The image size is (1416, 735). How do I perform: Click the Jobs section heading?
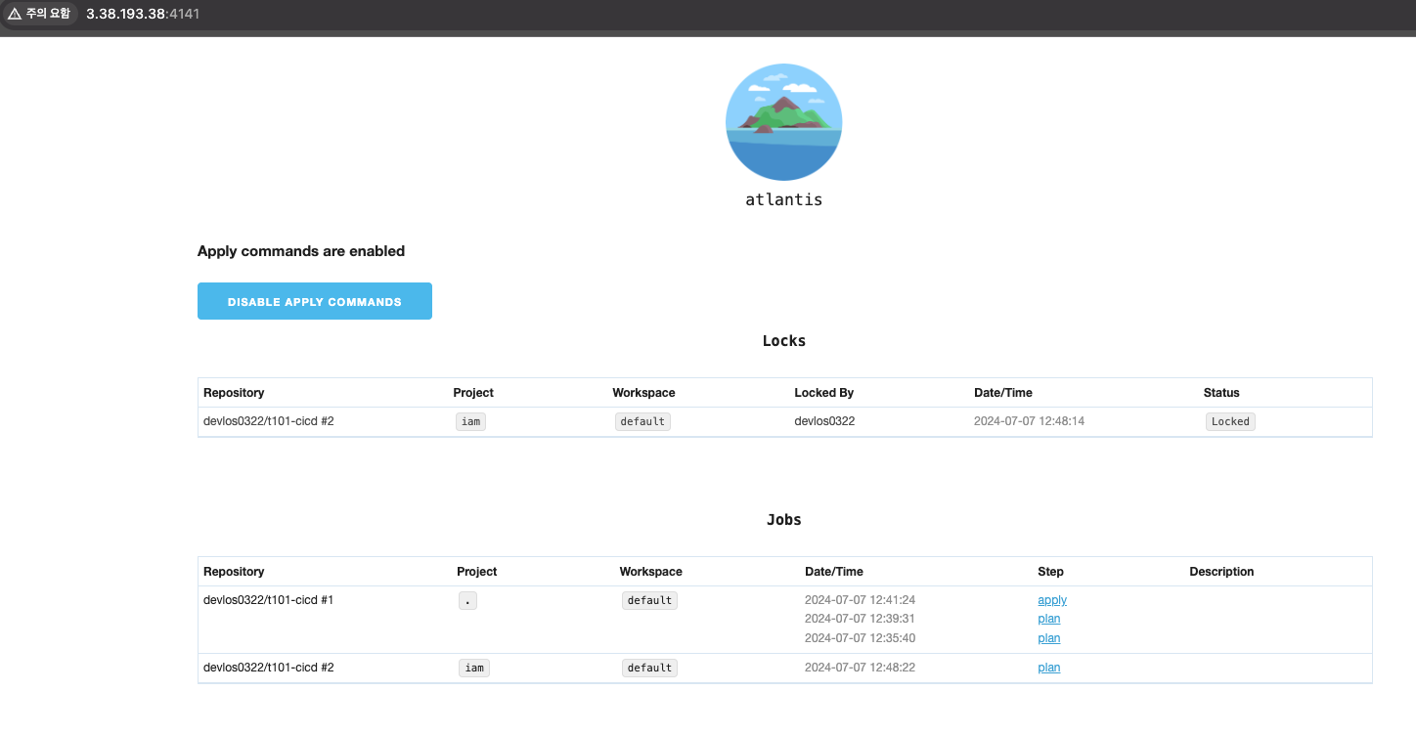(x=784, y=520)
